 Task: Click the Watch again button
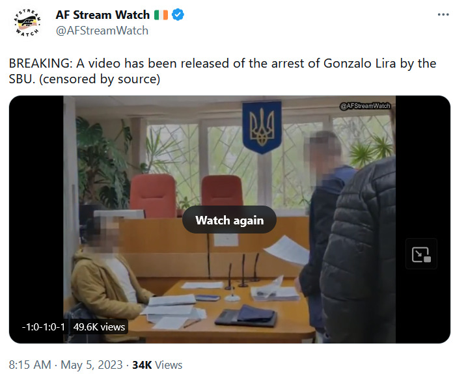tap(229, 220)
